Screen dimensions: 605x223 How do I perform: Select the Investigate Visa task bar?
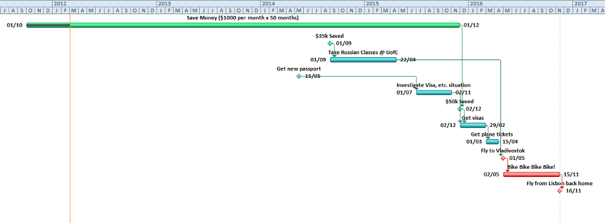(x=434, y=93)
